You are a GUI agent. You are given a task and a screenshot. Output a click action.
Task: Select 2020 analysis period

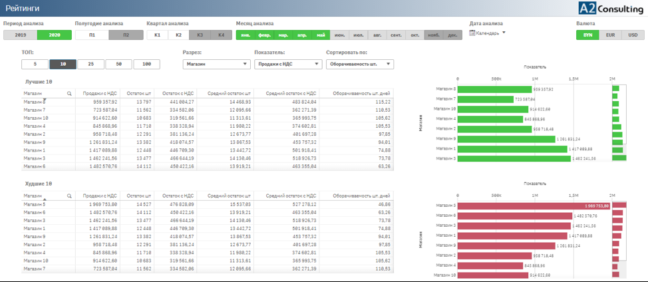point(54,35)
